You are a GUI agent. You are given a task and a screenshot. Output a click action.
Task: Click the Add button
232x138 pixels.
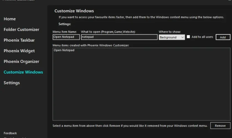pyautogui.click(x=223, y=37)
